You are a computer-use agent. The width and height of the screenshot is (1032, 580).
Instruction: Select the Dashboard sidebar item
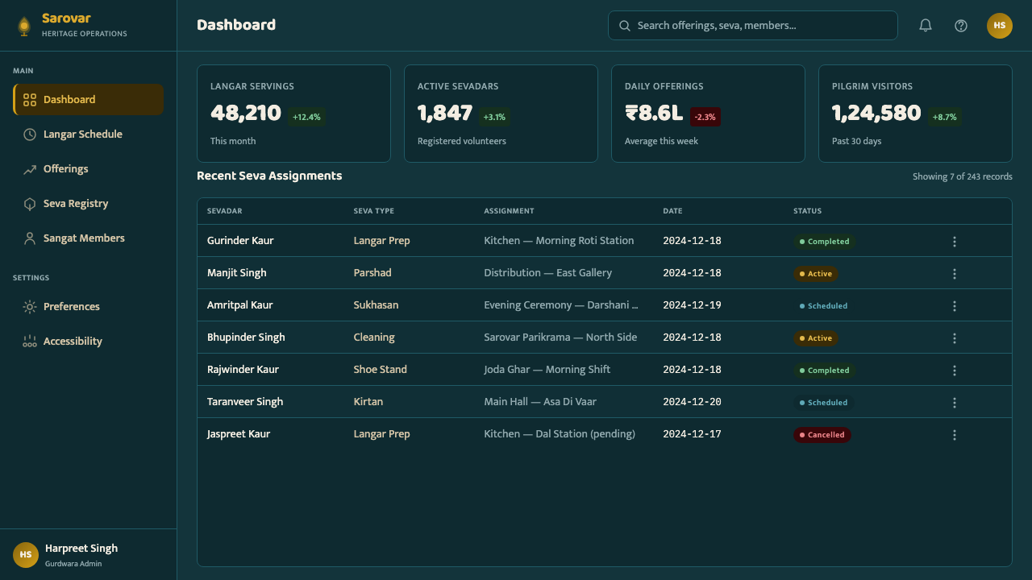pos(88,100)
